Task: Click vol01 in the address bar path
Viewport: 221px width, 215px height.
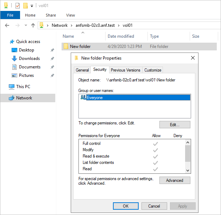Action: click(x=127, y=25)
